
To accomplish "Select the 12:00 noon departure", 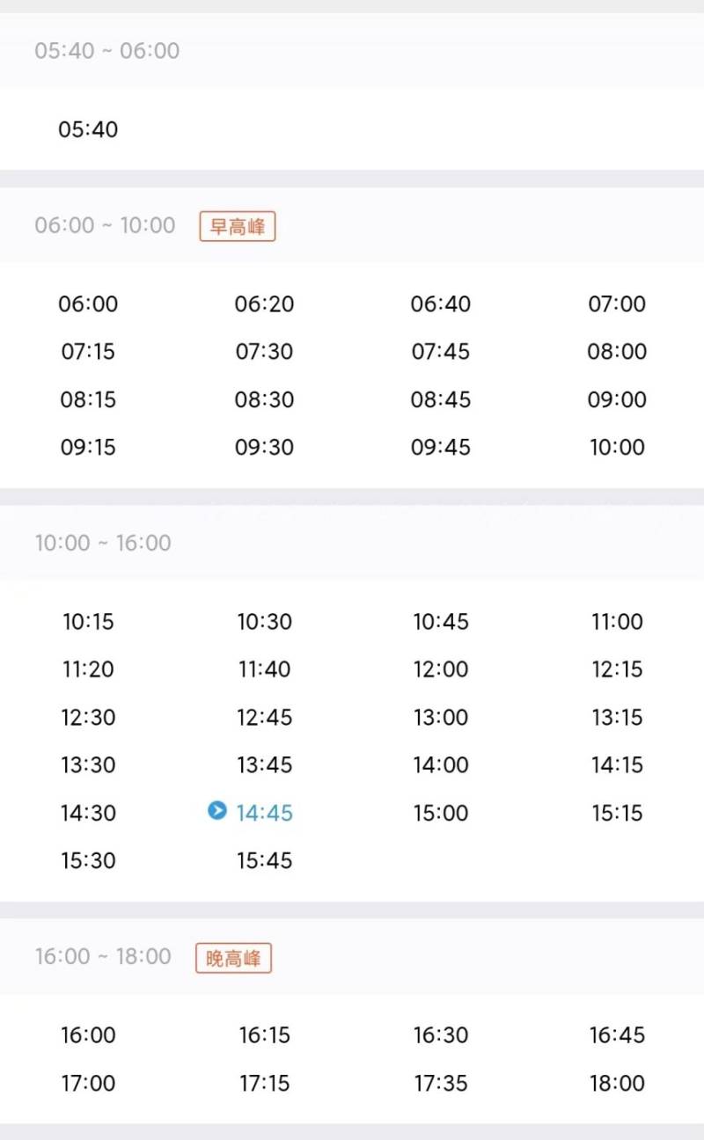I will [x=441, y=669].
